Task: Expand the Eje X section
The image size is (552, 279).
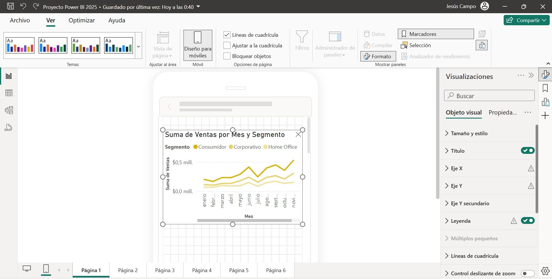Action: tap(457, 168)
